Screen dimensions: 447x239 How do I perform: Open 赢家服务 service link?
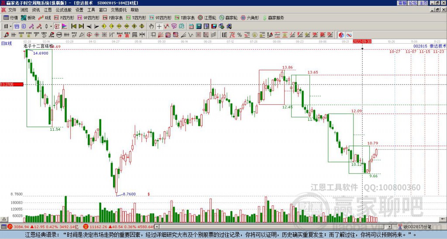(273, 17)
